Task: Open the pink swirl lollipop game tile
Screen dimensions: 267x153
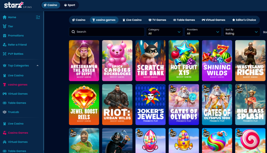Action: [x=250, y=141]
